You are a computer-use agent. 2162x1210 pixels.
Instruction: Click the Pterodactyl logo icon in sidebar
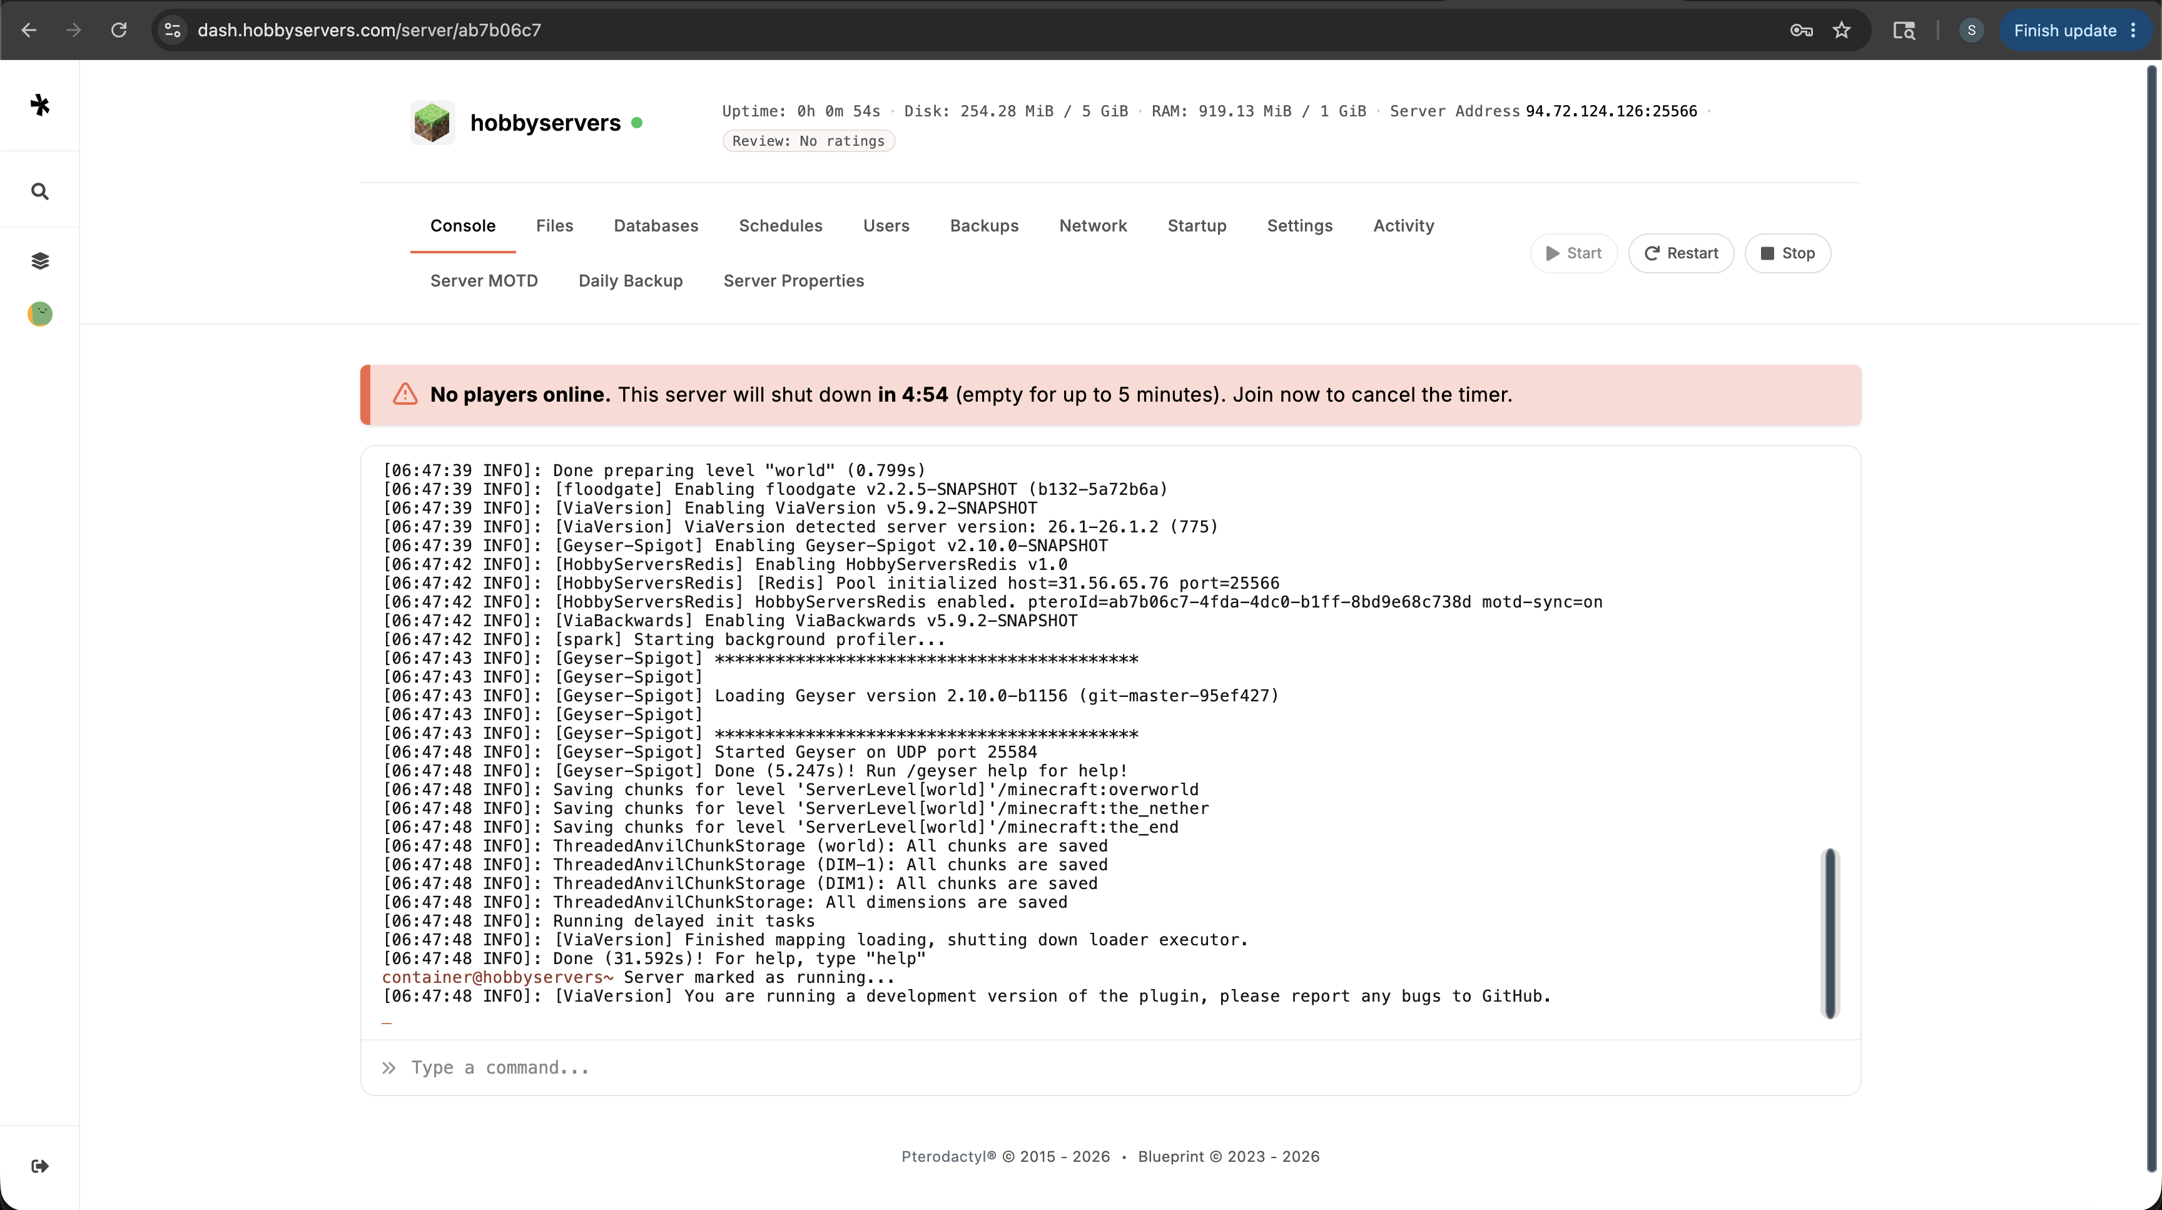[39, 105]
